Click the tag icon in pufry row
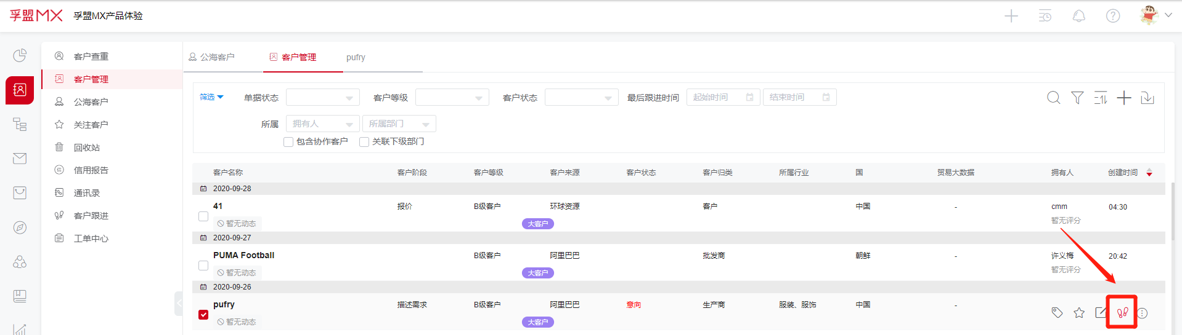Viewport: 1182px width, 335px height. click(x=1057, y=313)
